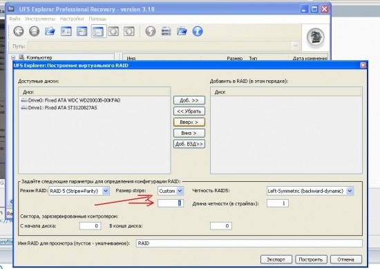
Task: Select Drive1 ST3120827AS disk
Action: [59, 108]
